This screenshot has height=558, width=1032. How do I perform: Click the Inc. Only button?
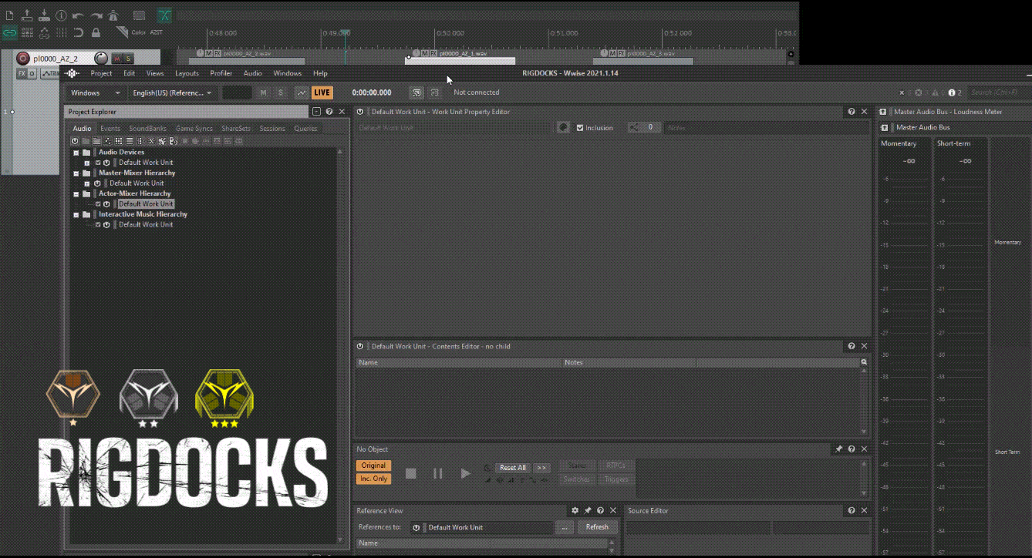[373, 479]
